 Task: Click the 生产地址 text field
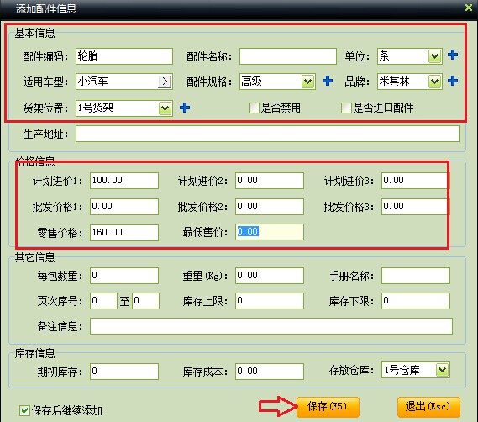267,134
